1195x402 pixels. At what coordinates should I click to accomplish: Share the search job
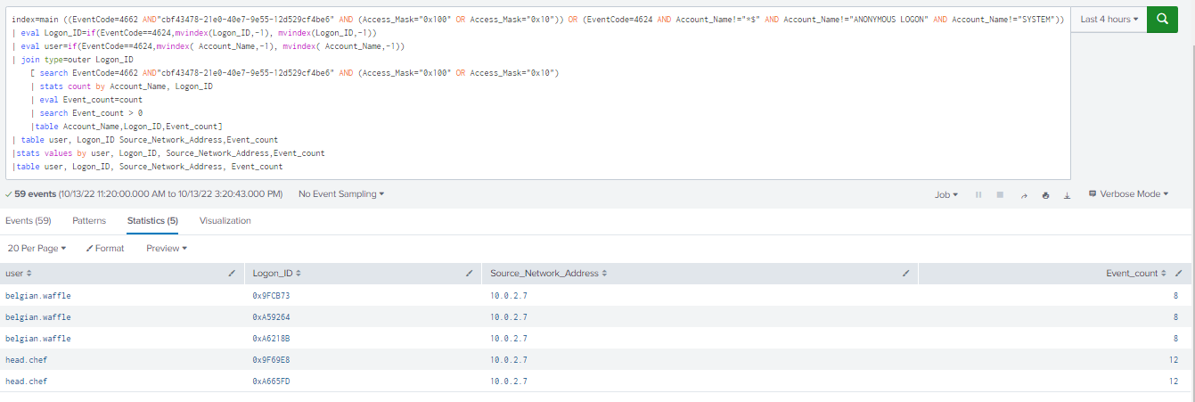click(1023, 194)
